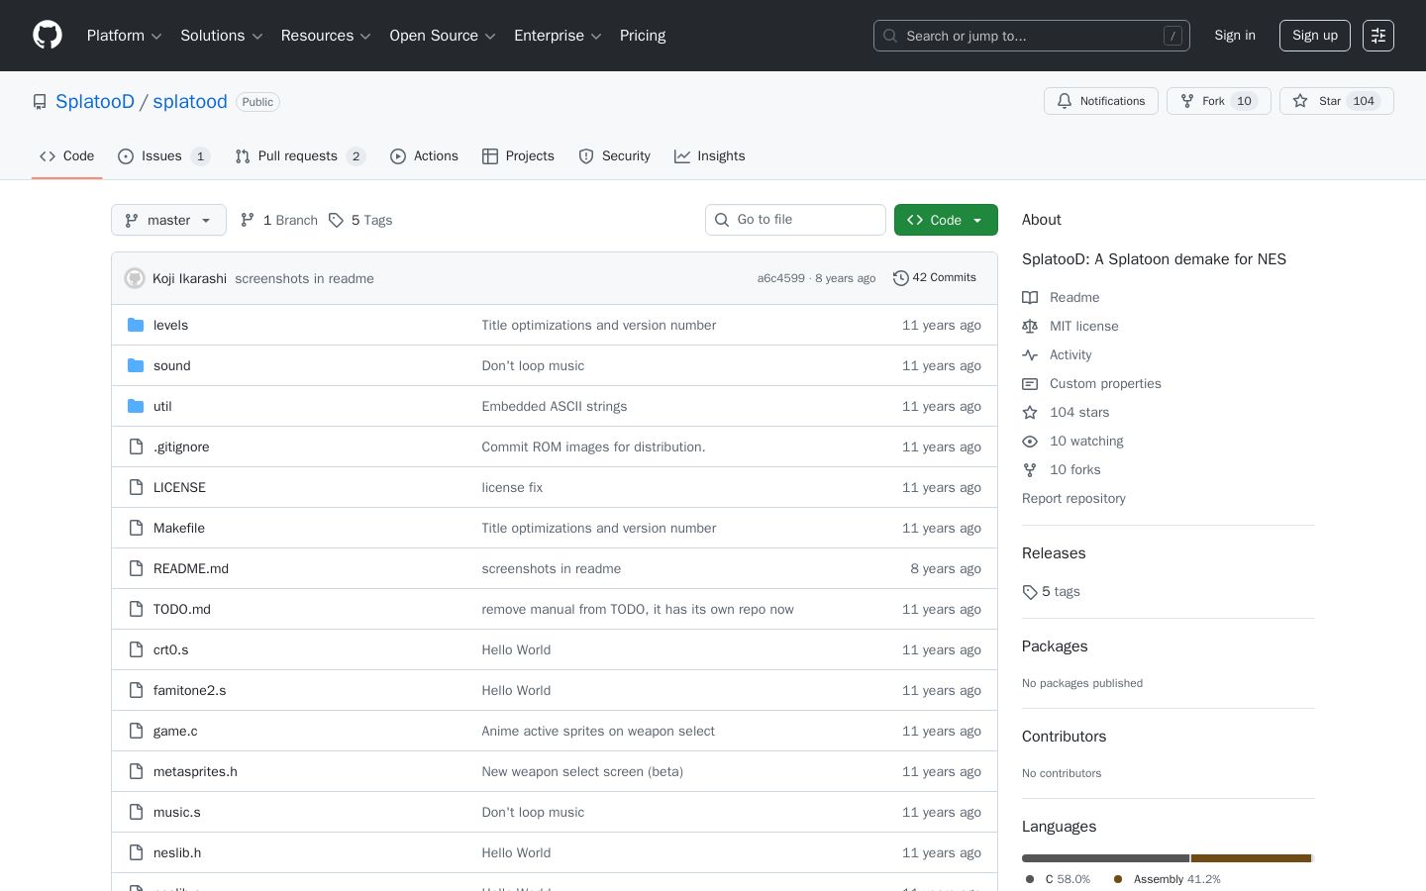
Task: Click the Sign up button
Action: pos(1315,36)
